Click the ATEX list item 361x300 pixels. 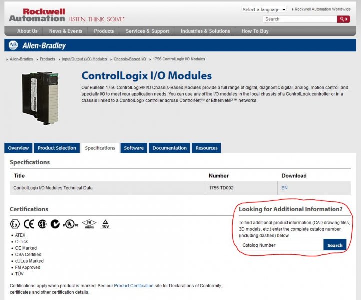pyautogui.click(x=20, y=235)
